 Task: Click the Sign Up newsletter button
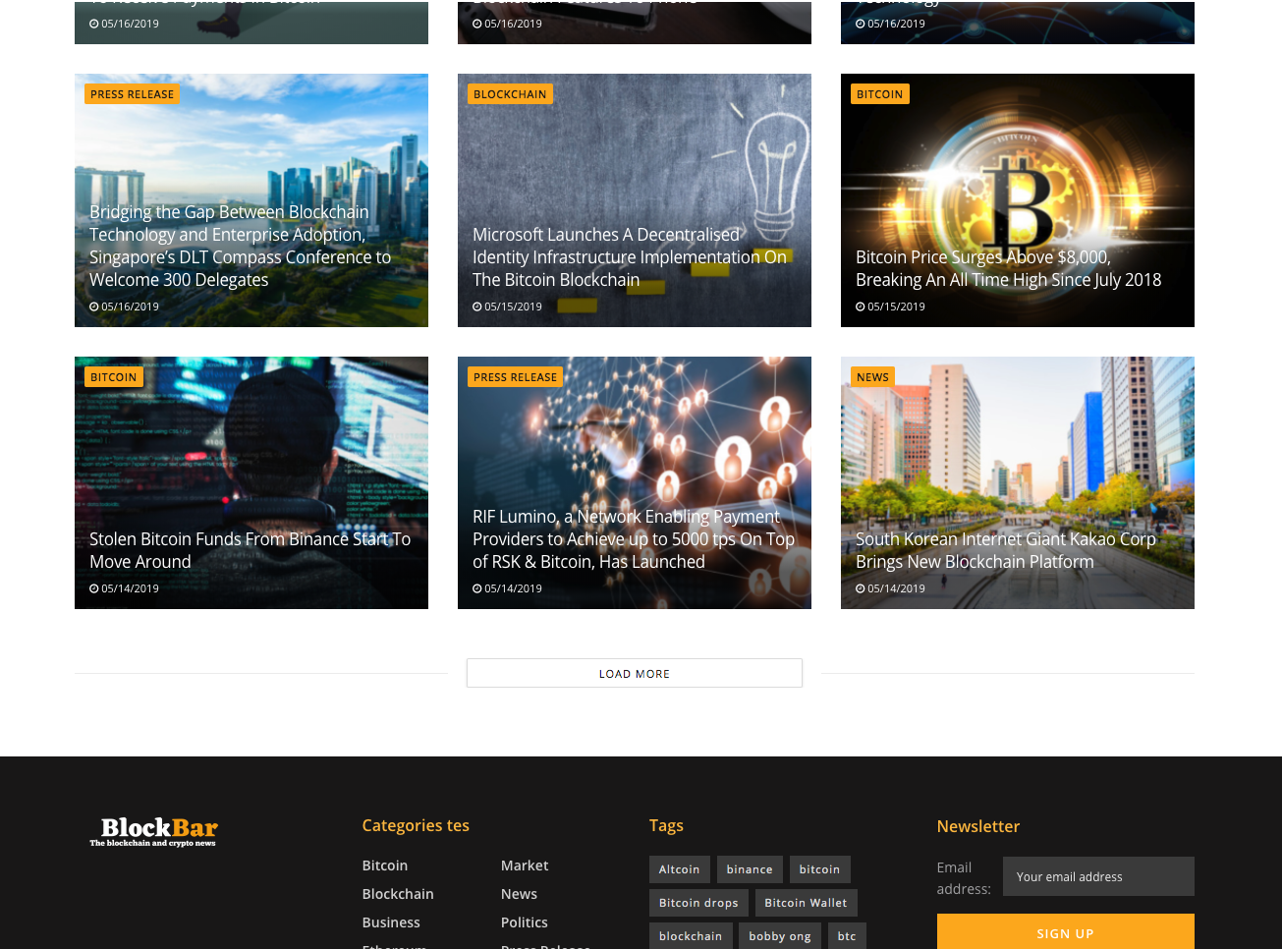pyautogui.click(x=1066, y=932)
